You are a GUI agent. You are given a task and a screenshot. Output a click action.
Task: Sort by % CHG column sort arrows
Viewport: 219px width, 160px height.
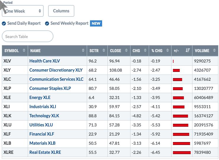[x=167, y=50]
